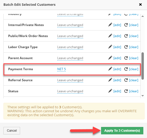Click the scrollbar down arrow
This screenshot has height=138, width=147.
(143, 96)
